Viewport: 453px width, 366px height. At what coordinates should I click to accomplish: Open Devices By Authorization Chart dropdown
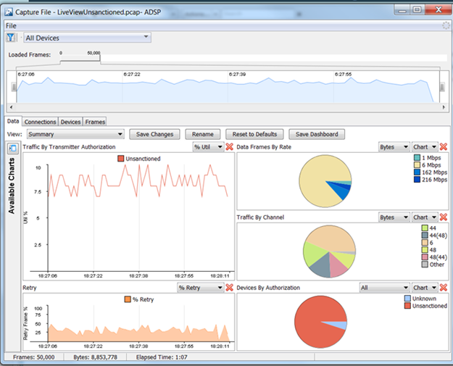pyautogui.click(x=425, y=288)
